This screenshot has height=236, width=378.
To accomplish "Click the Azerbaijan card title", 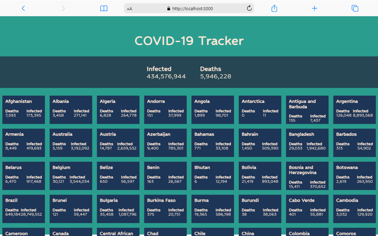I will point(159,134).
